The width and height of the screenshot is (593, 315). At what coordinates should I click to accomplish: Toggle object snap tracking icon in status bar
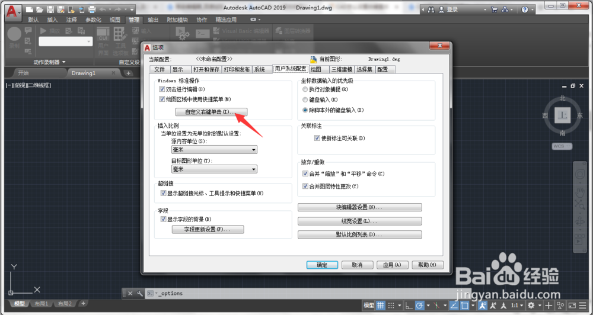pyautogui.click(x=454, y=305)
